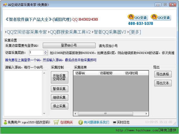Pause collection using 暂停采集 button

pyautogui.click(x=59, y=89)
